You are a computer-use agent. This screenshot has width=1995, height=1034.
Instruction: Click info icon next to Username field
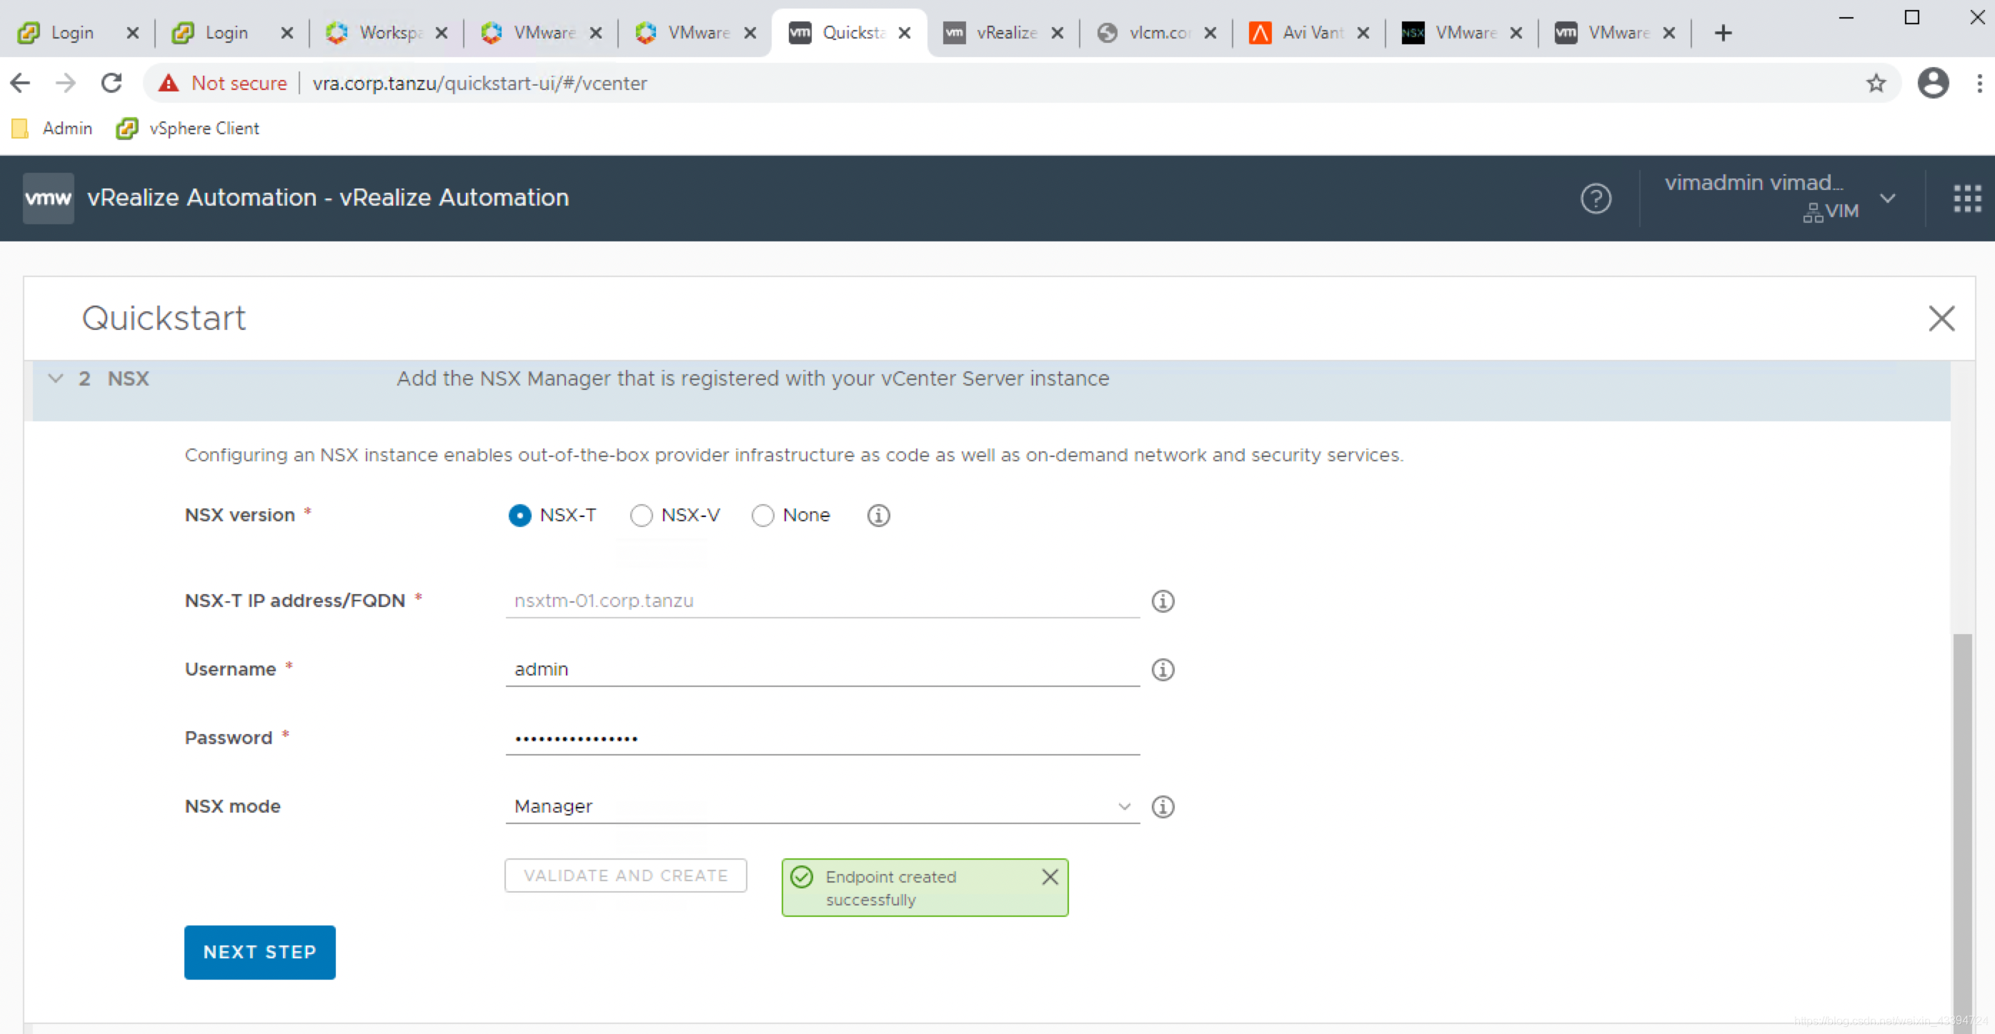(x=1162, y=670)
